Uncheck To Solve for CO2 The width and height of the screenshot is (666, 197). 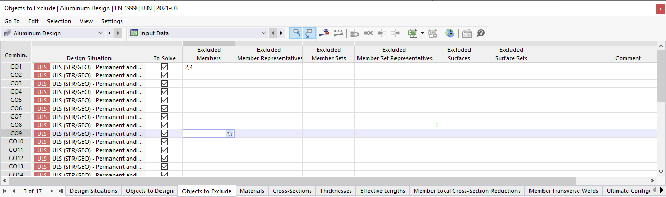point(165,75)
